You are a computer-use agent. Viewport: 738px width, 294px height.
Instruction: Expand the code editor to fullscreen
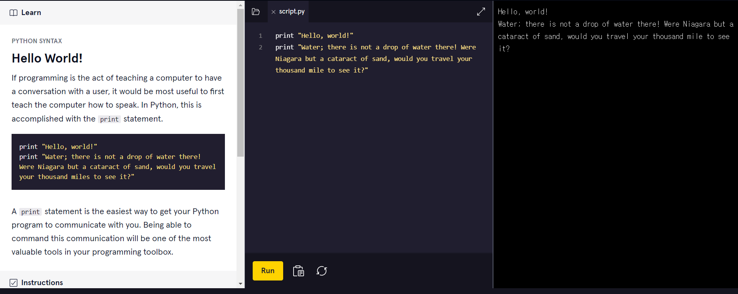[481, 12]
